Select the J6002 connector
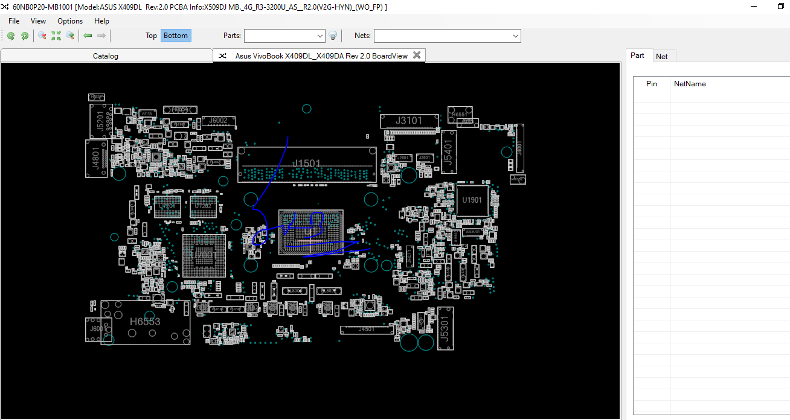Screen dimensions: 790x420 pos(218,121)
